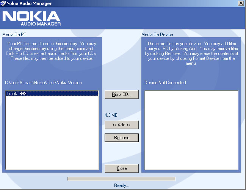Click the Nokia Audio Manager title bar icon
Screen dimensions: 246x190
click(3, 3)
